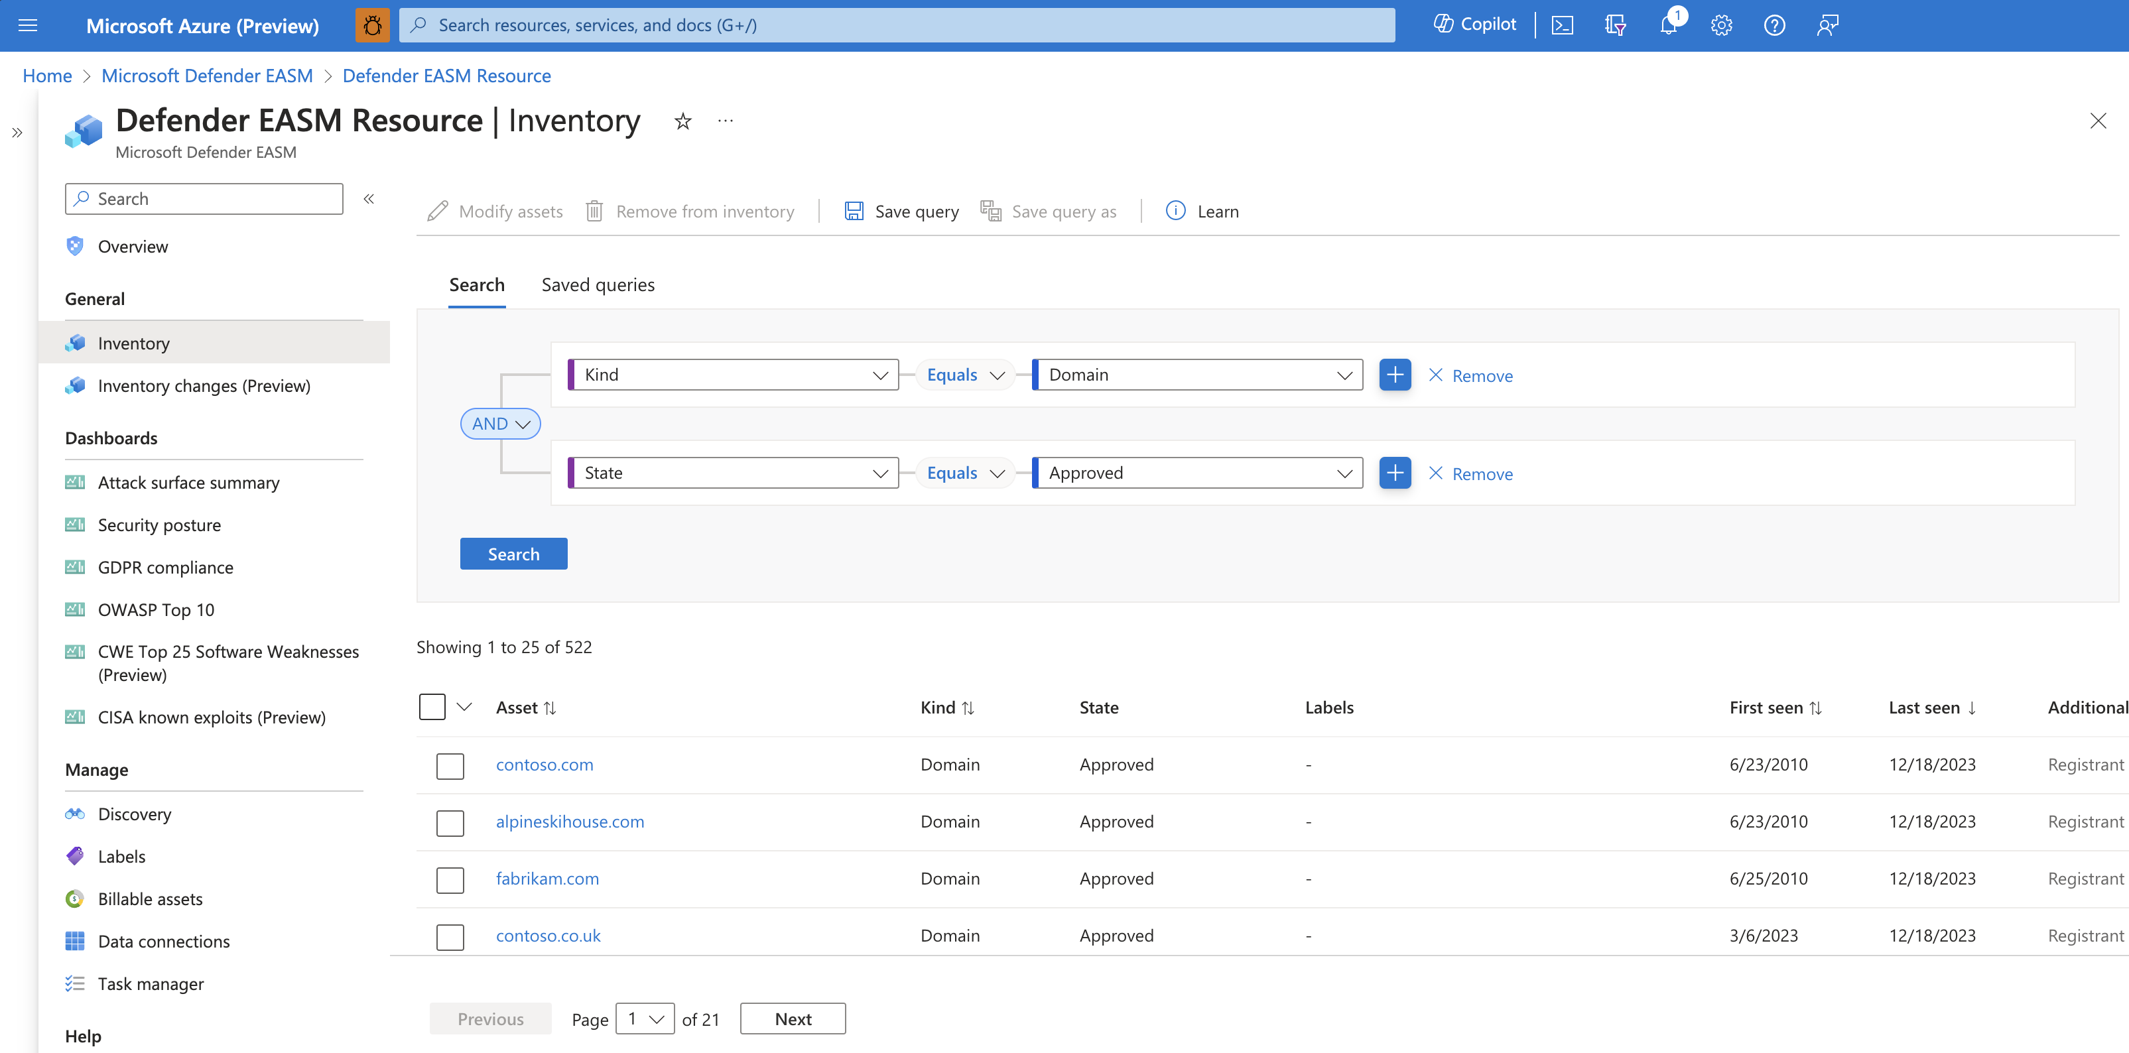Select the Search tab
Screen dimensions: 2129x1053
click(478, 284)
